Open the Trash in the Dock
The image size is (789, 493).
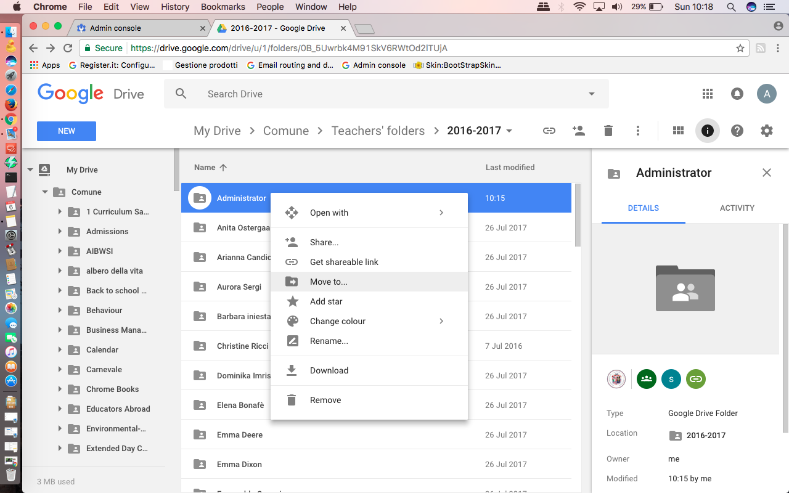tap(11, 475)
